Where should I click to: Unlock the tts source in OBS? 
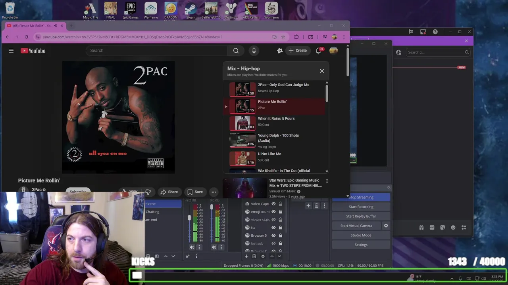(x=280, y=228)
